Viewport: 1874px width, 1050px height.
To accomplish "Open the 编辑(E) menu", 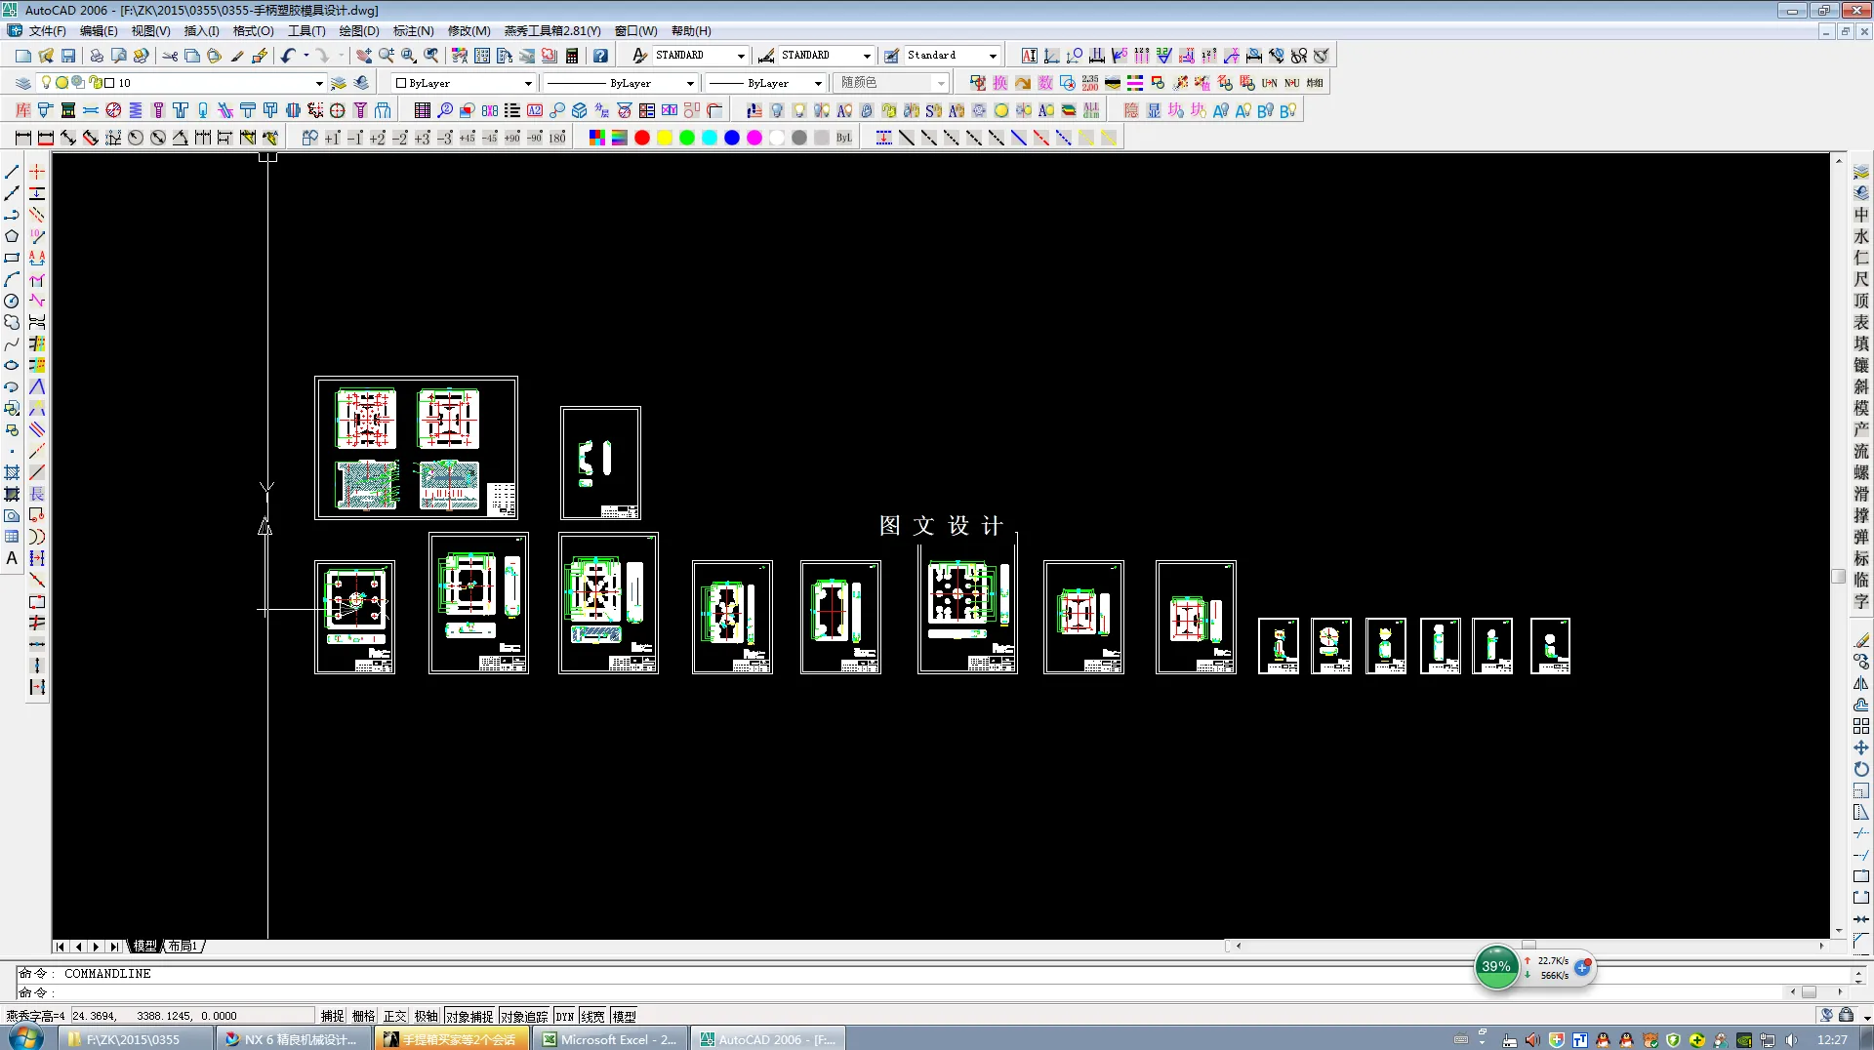I will (x=99, y=30).
